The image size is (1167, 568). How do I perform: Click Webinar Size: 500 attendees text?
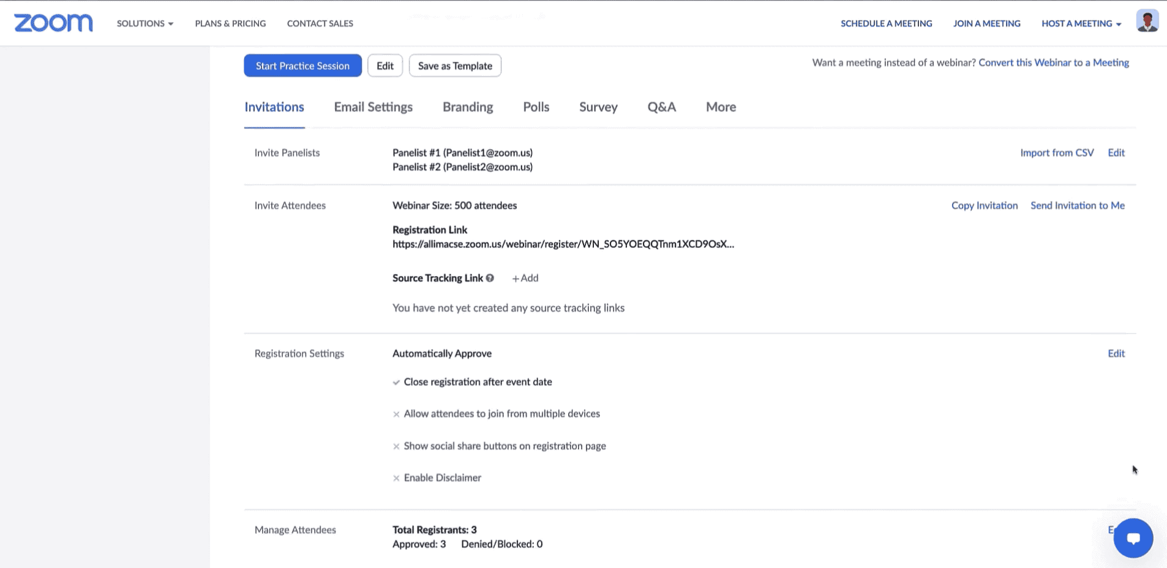click(454, 206)
